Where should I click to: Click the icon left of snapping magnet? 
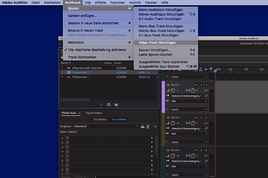201,69
